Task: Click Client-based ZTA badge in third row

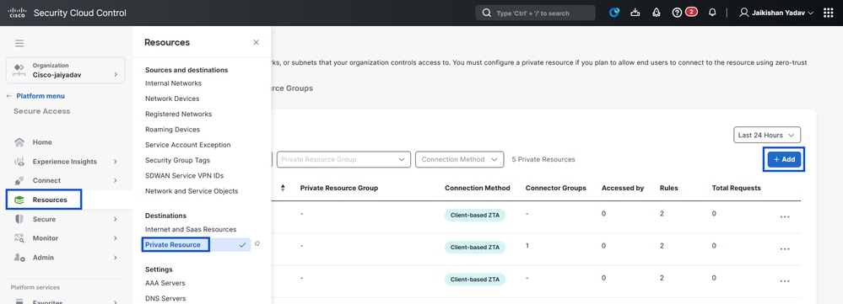Action: click(475, 280)
